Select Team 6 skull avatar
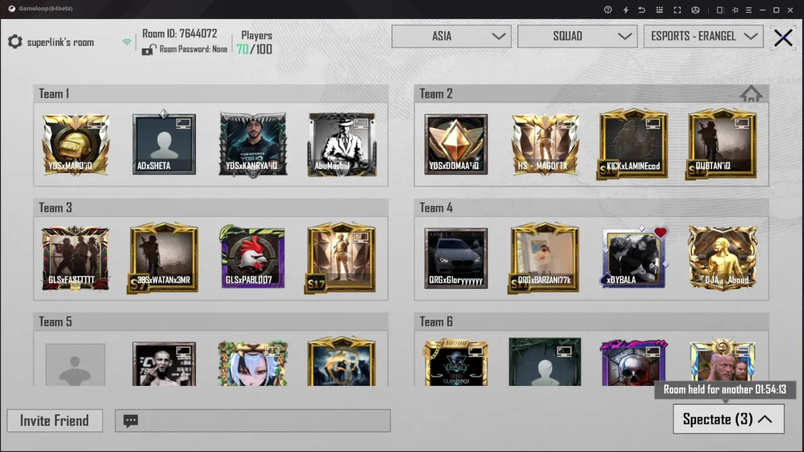 tap(633, 363)
